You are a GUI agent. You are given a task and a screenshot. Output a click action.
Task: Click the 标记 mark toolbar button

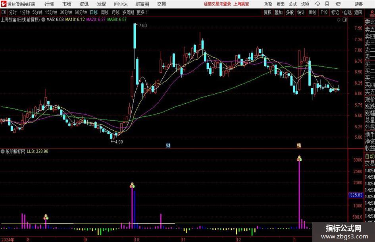point(335,12)
